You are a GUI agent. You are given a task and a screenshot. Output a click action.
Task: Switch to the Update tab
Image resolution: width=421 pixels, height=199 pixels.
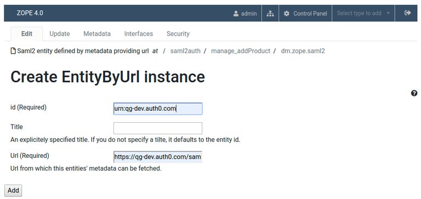coord(60,34)
